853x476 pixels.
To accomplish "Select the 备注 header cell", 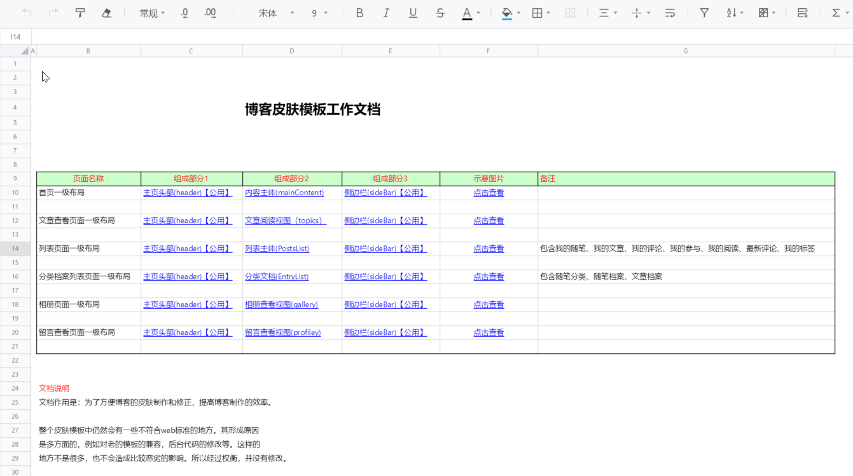I will tap(686, 179).
